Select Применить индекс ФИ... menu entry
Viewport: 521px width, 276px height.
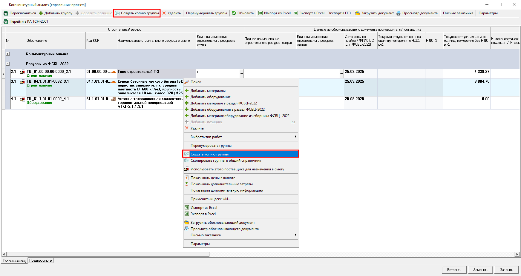[241, 199]
